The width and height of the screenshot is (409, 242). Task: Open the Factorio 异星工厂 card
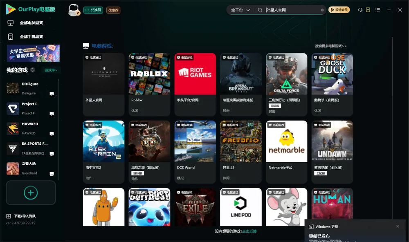(241, 152)
